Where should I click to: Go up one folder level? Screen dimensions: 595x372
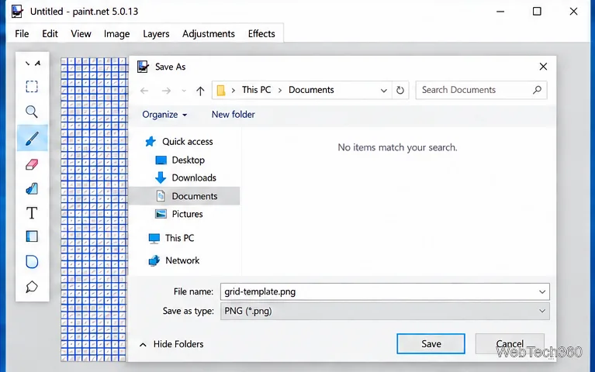200,91
